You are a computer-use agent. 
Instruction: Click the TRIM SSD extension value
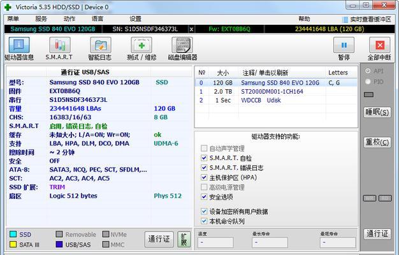pos(57,187)
